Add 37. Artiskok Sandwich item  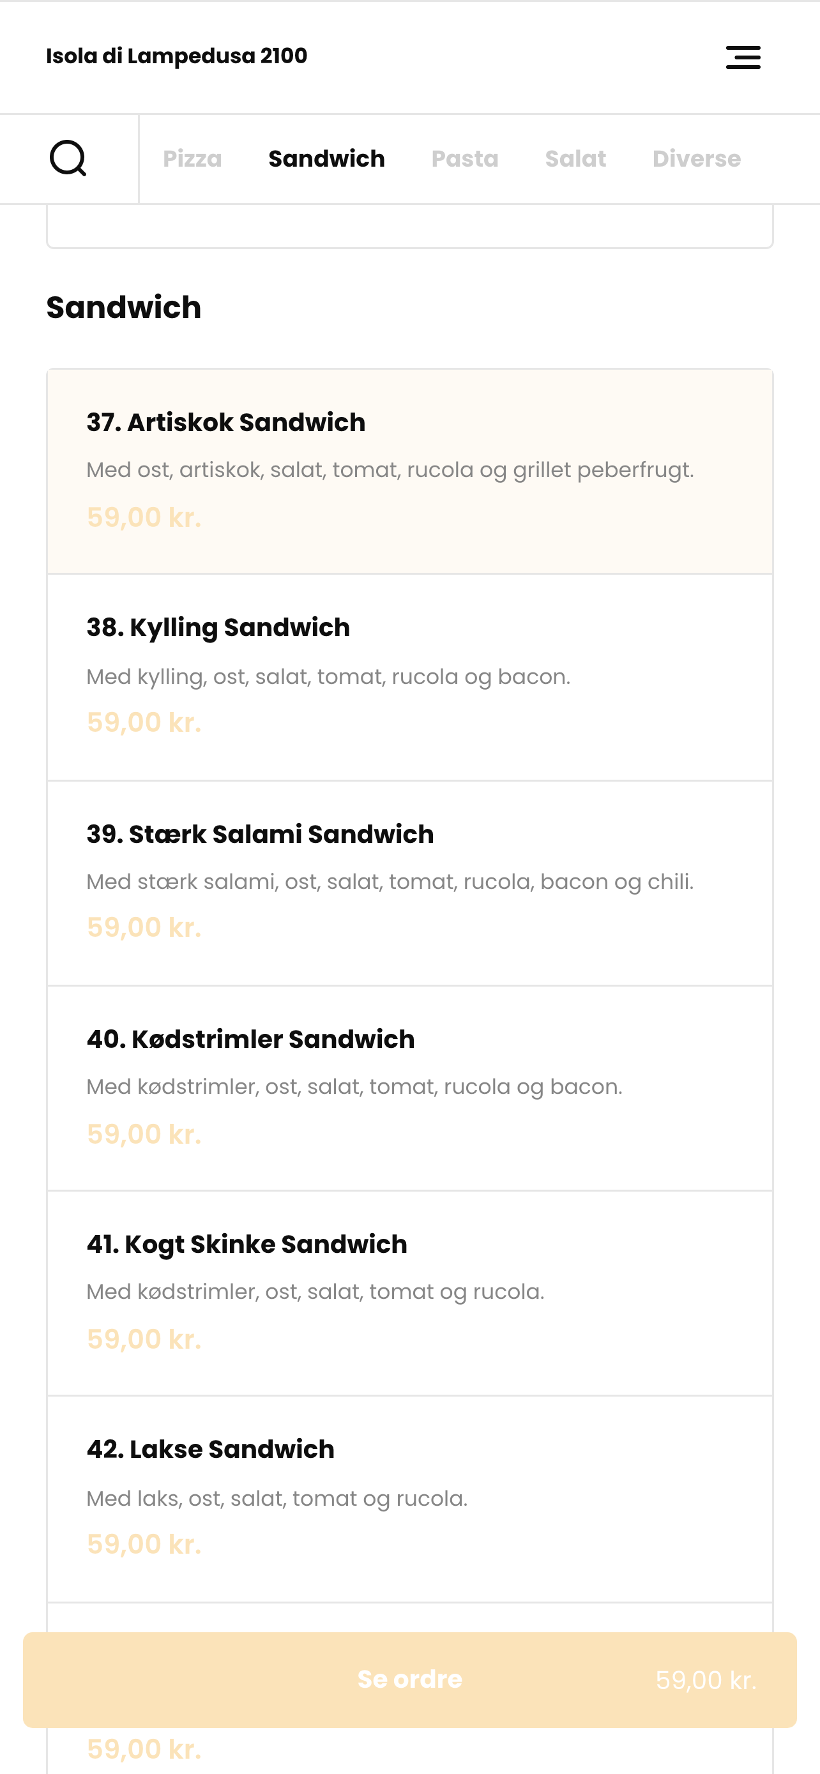[x=409, y=472]
